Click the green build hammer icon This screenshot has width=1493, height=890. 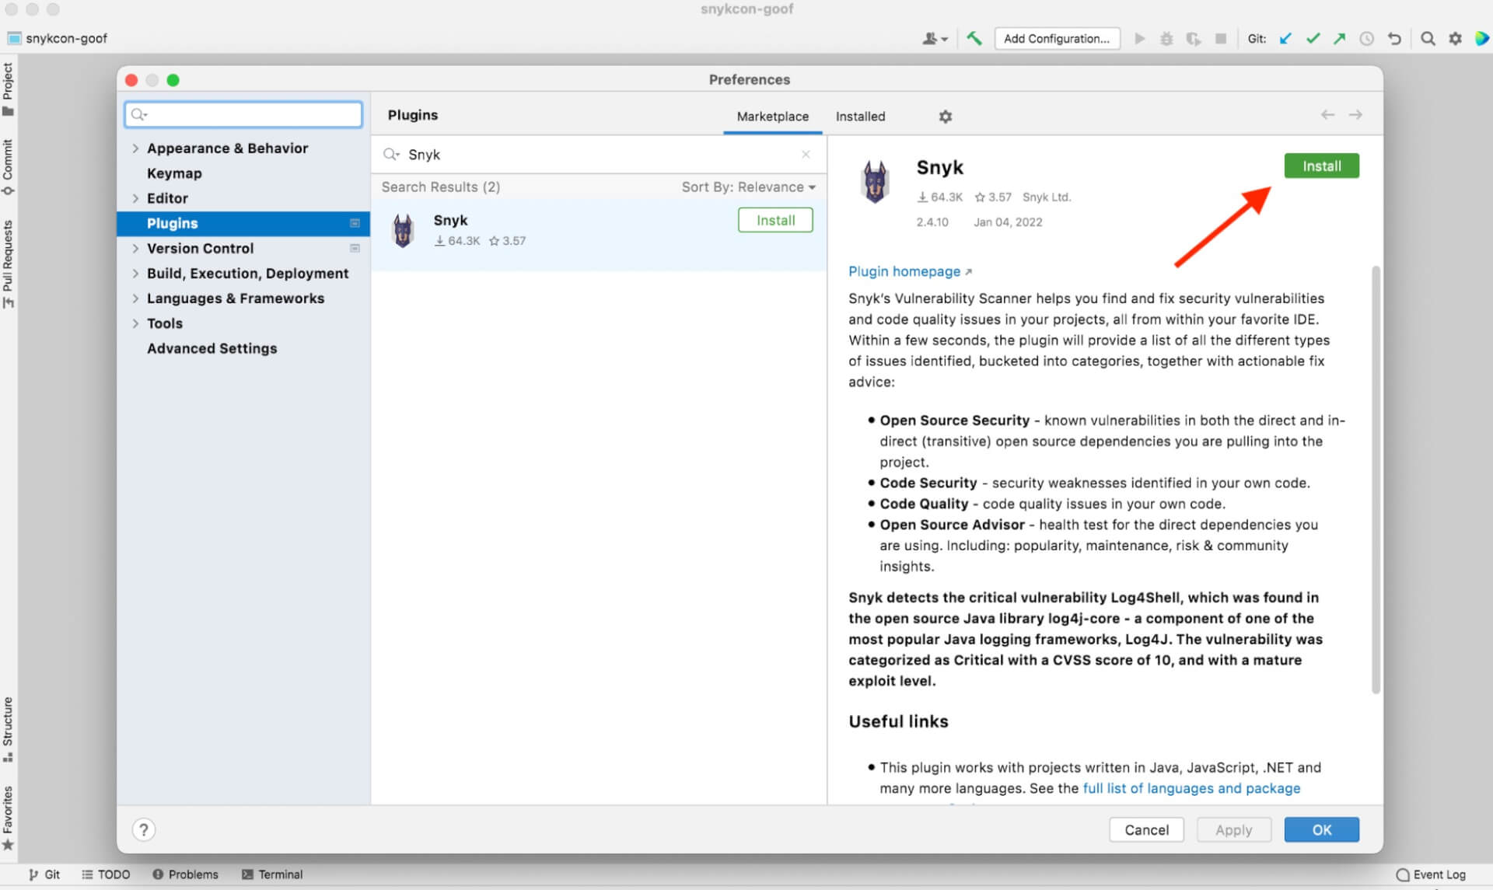point(974,38)
